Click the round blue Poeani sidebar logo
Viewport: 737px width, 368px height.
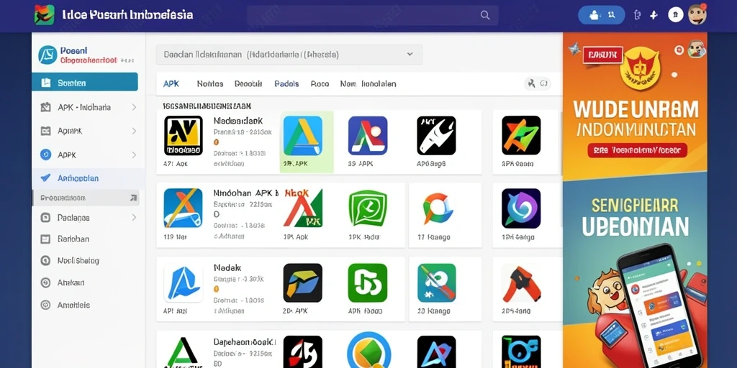pos(48,55)
